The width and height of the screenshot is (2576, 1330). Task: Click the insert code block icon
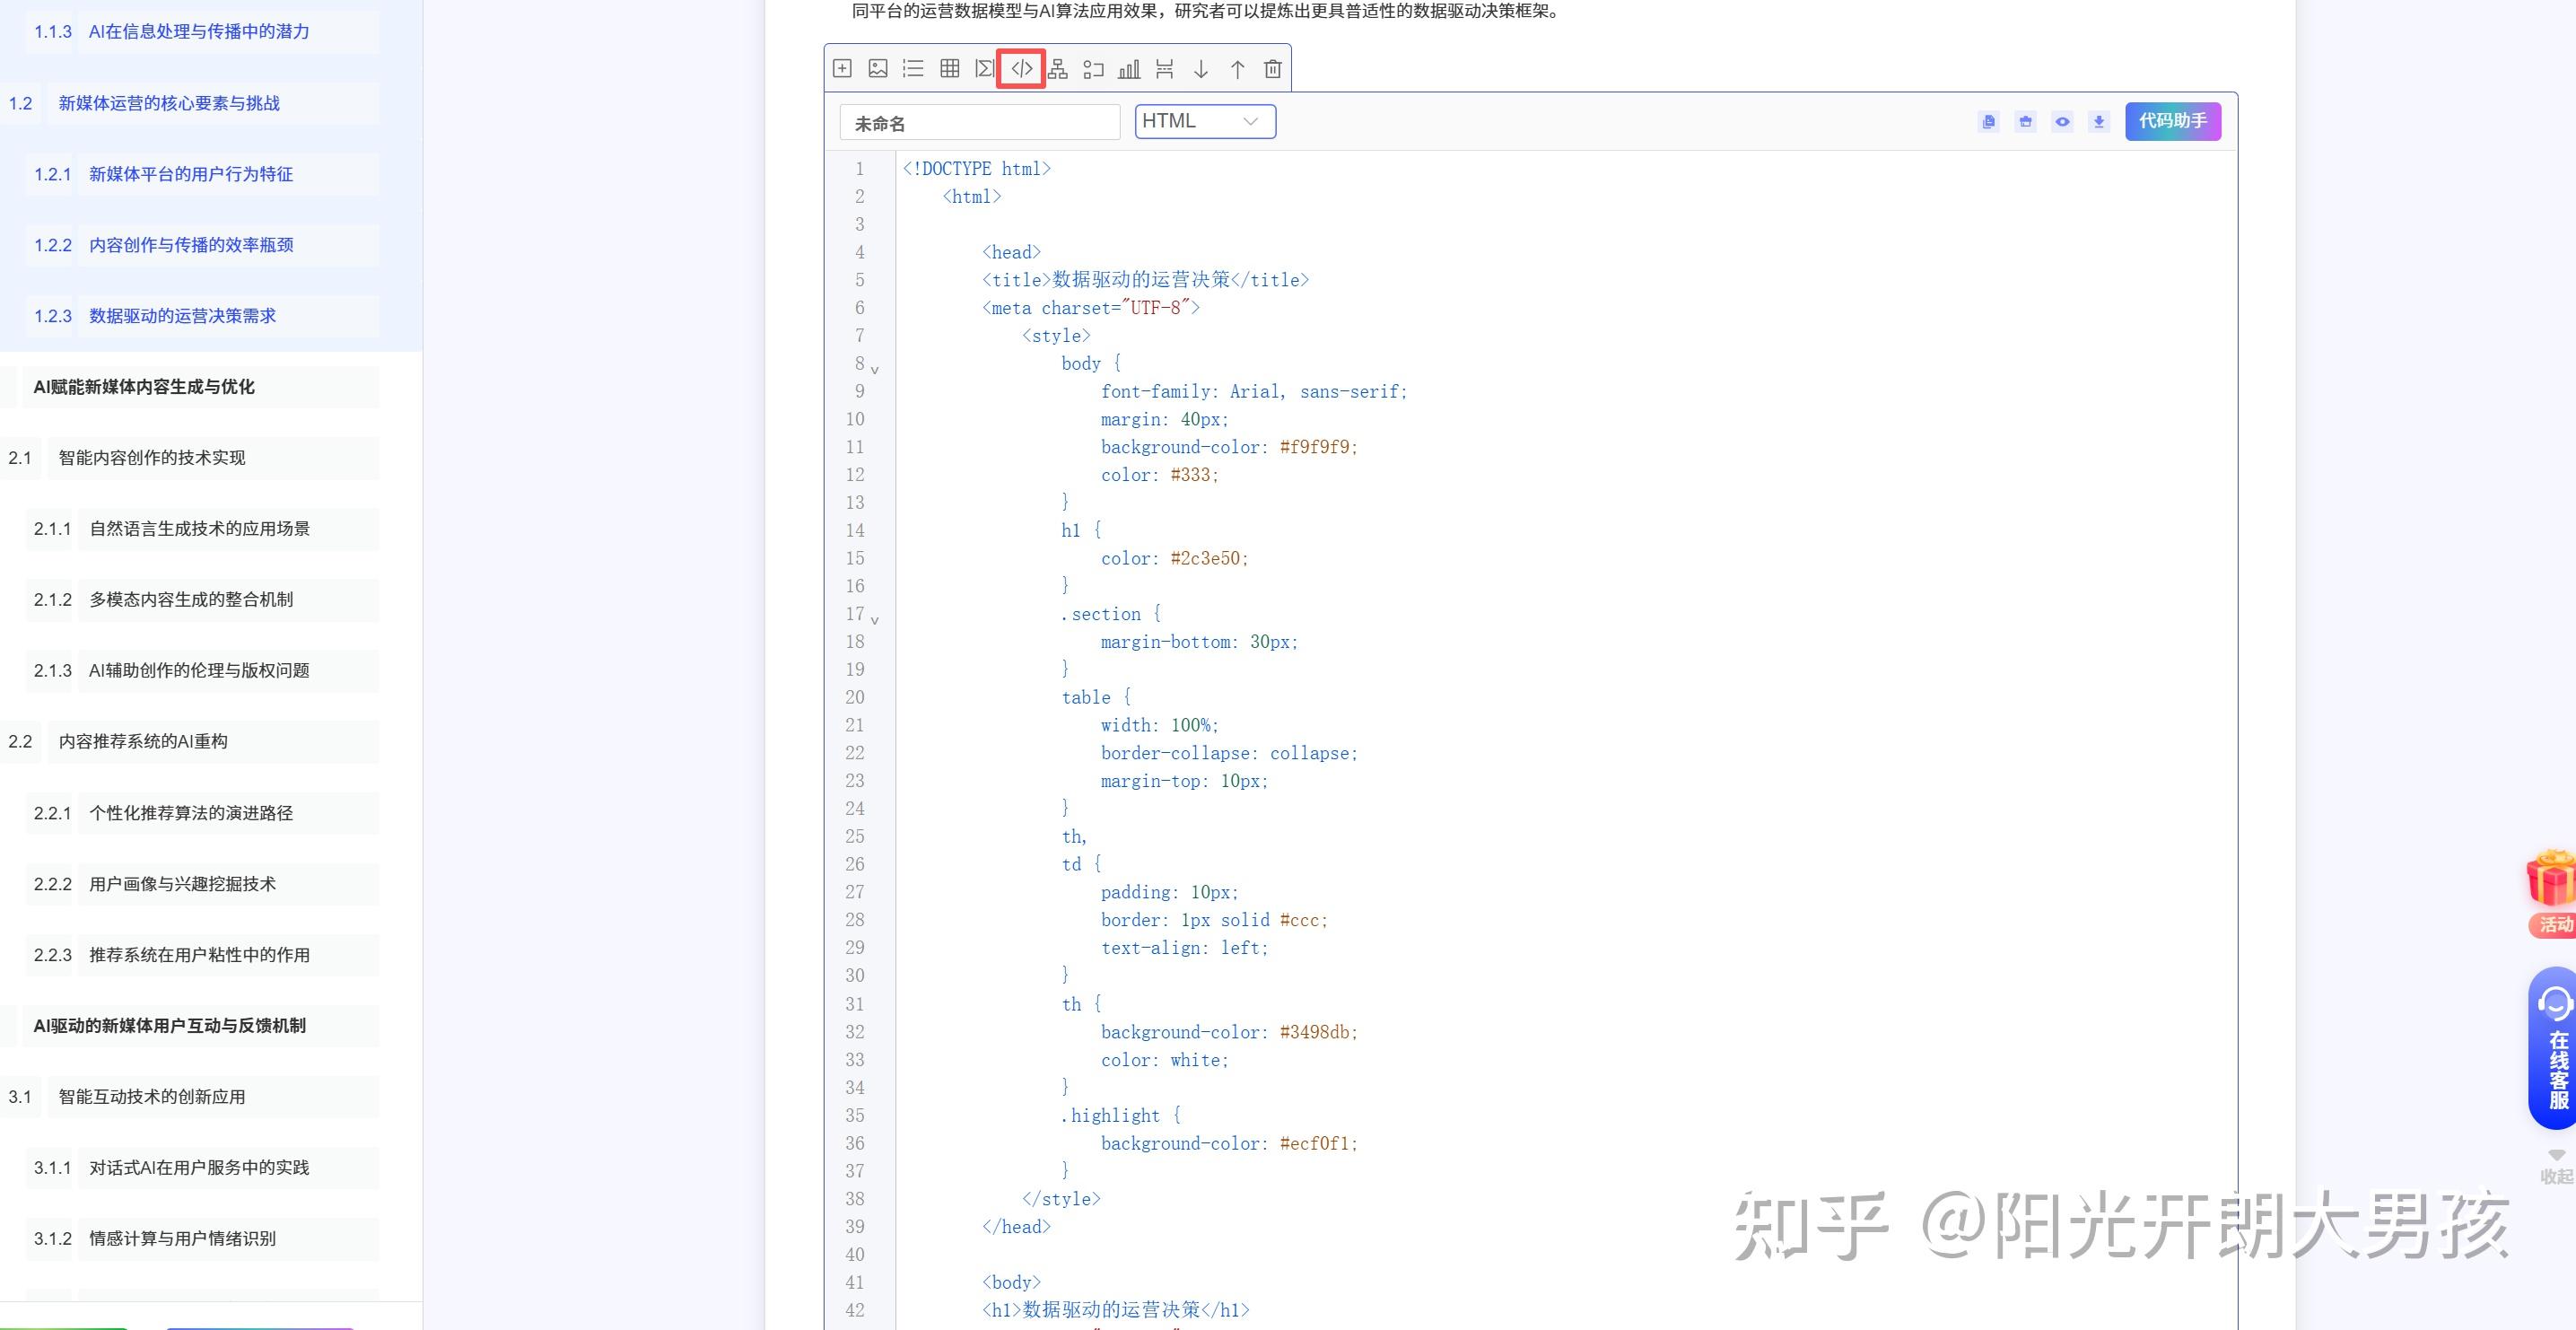coord(1021,69)
